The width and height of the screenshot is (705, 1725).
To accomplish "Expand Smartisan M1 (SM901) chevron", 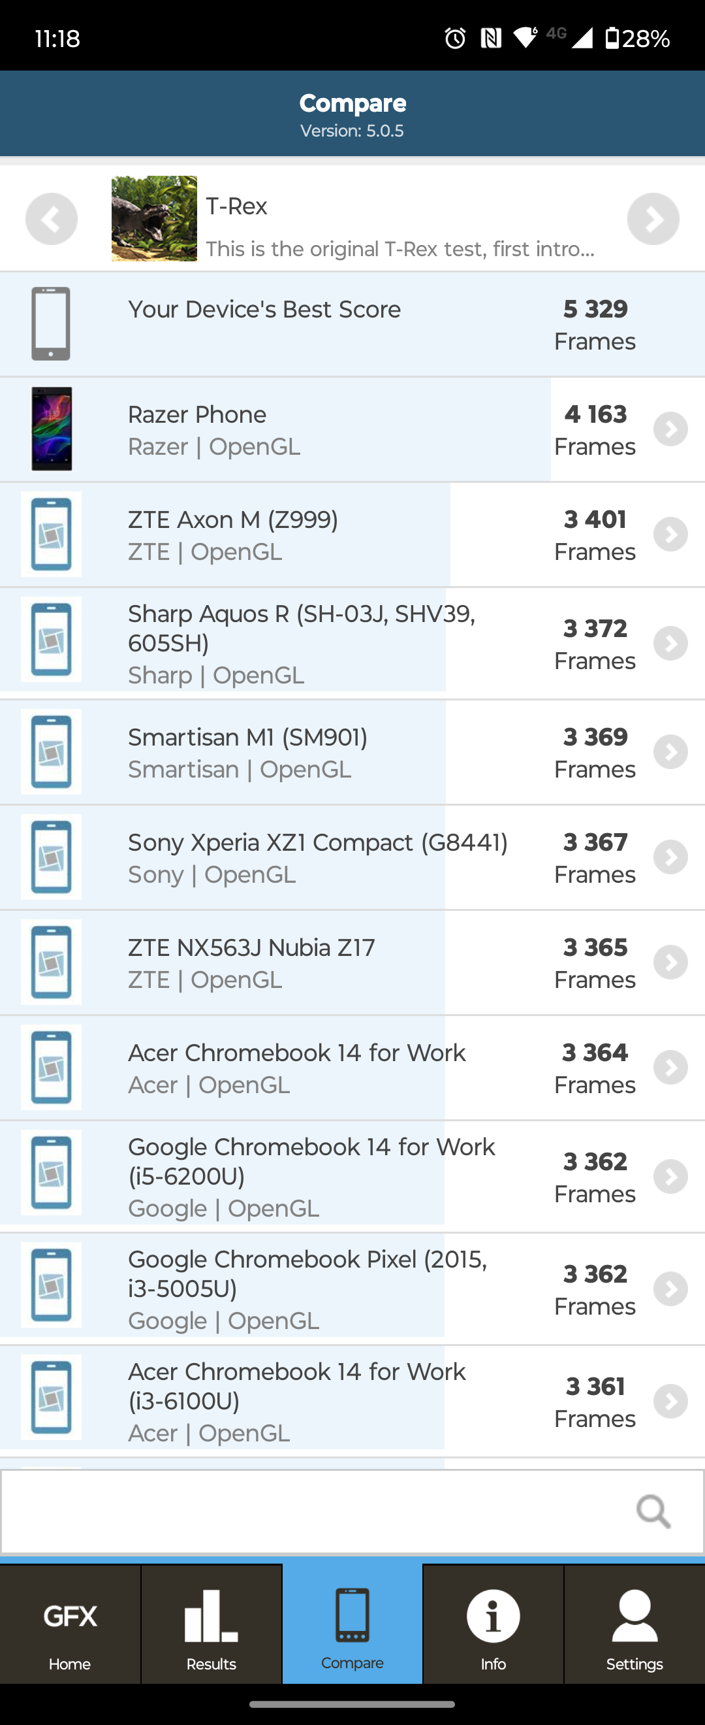I will coord(670,752).
